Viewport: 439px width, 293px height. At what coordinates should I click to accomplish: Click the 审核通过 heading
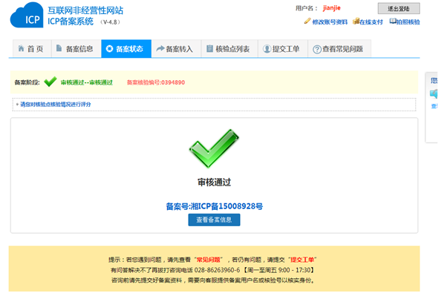click(214, 182)
